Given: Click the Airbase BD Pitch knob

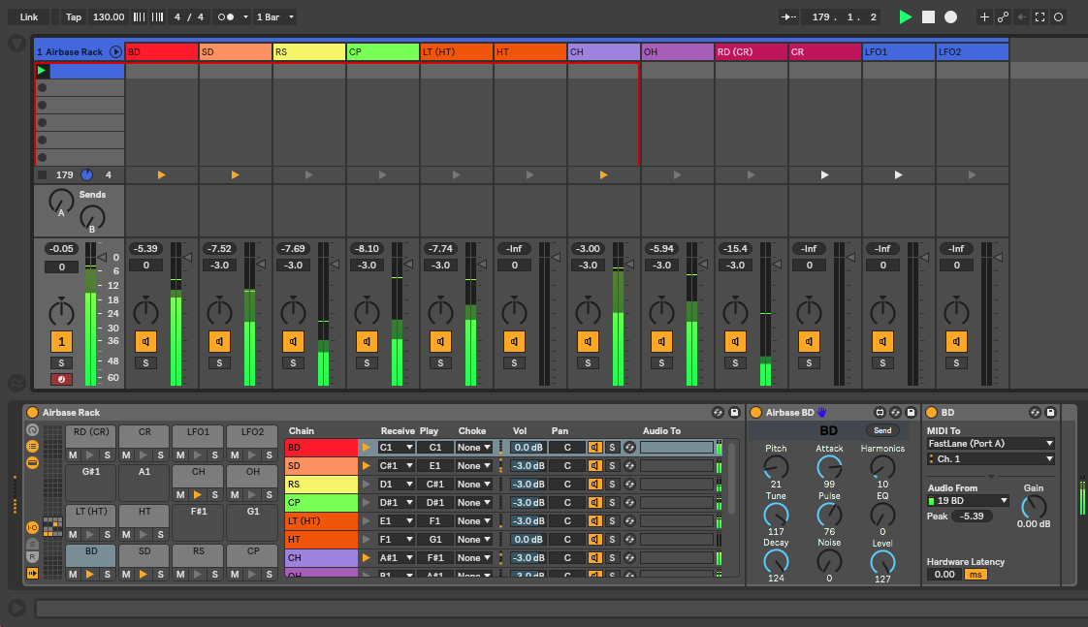Looking at the screenshot, I should (x=776, y=467).
